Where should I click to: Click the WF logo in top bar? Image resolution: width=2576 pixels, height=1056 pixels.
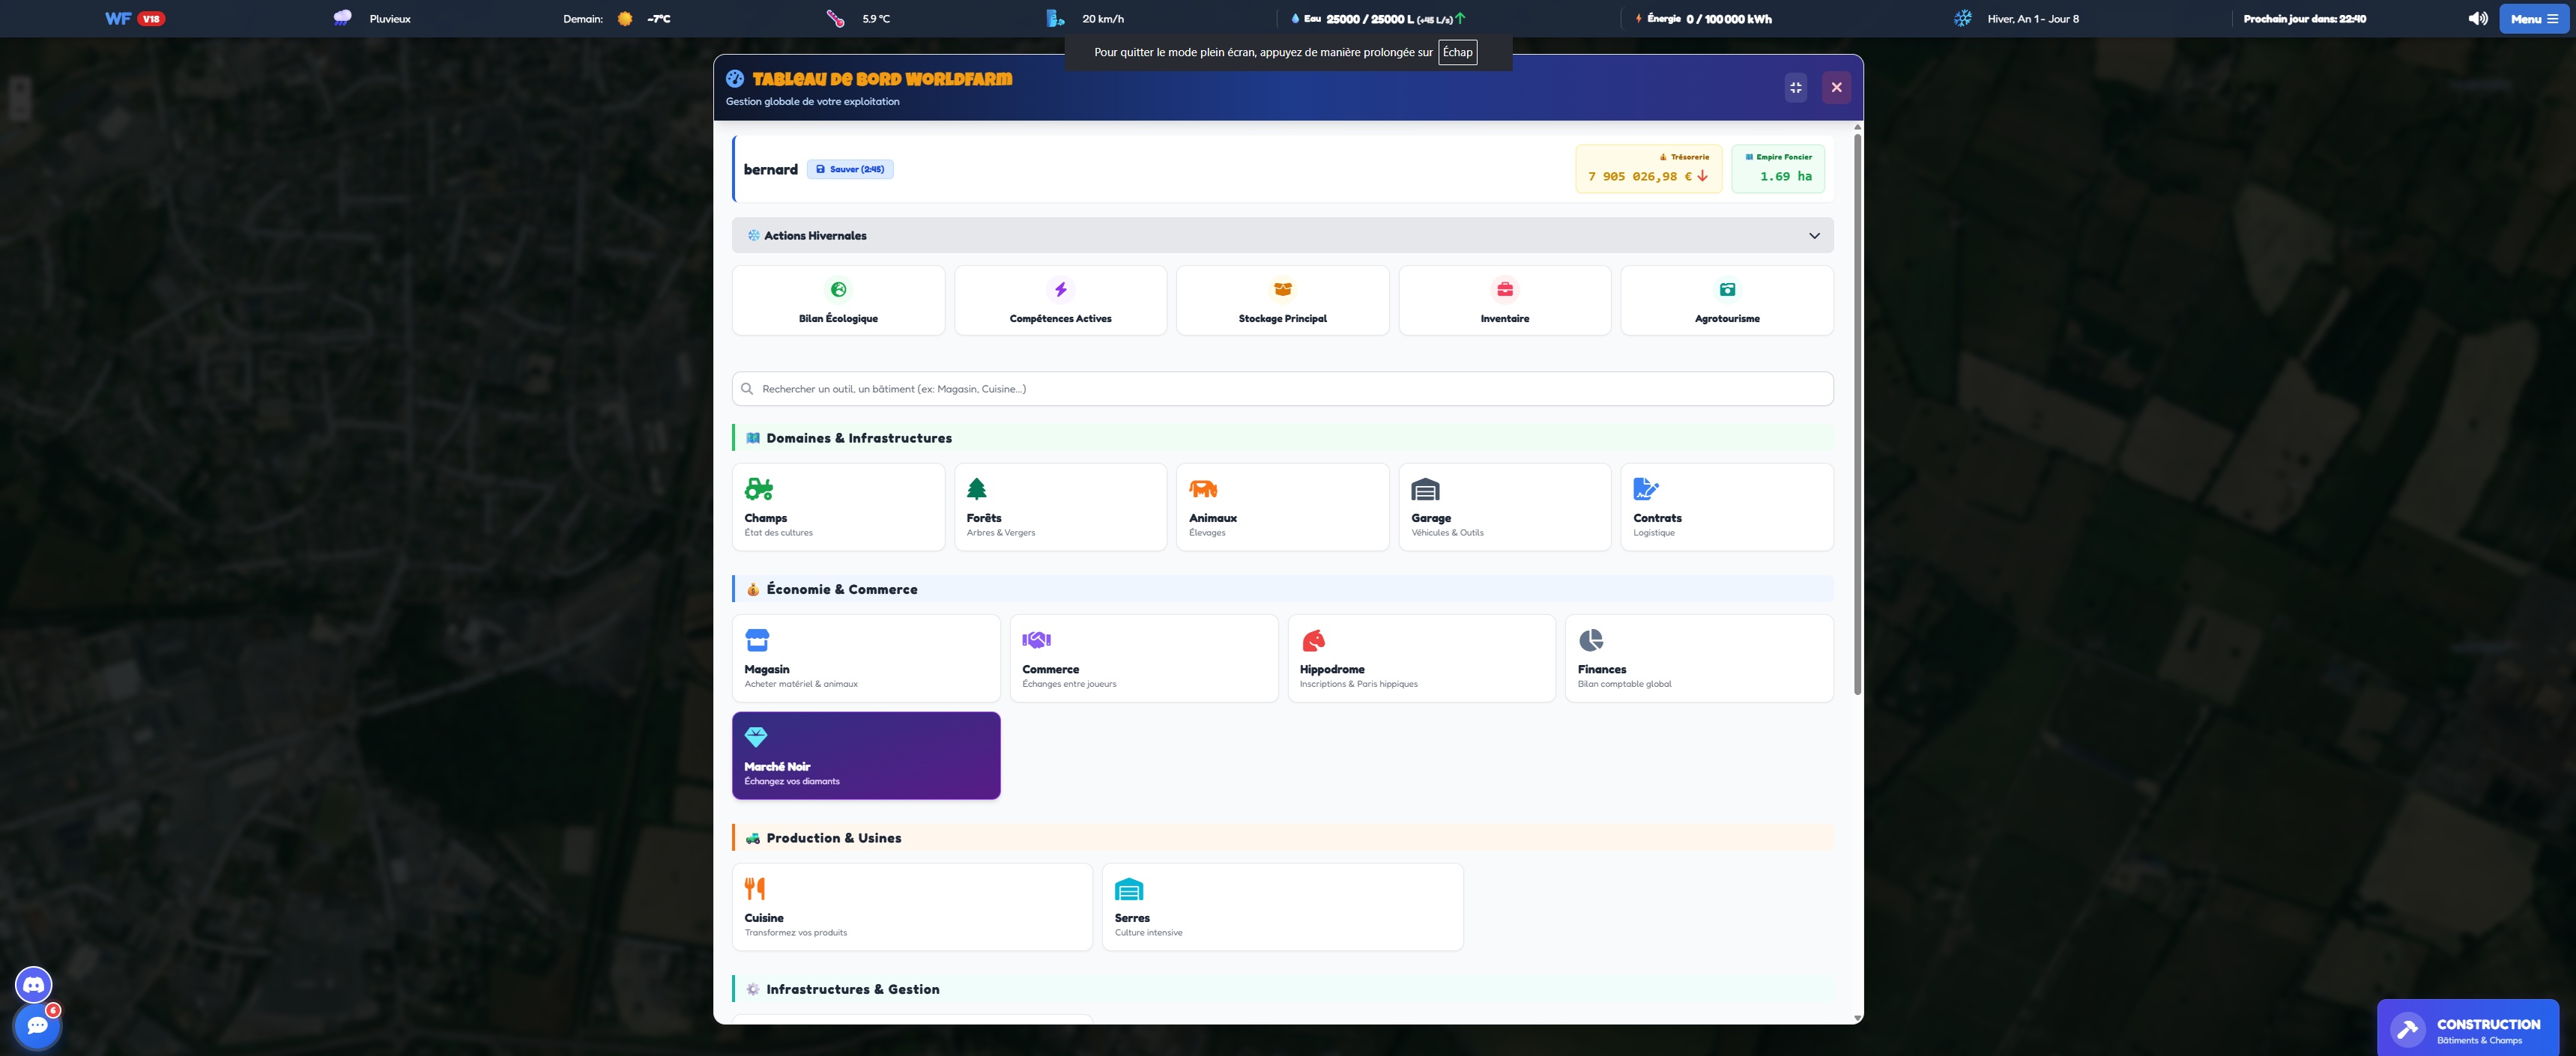point(118,19)
